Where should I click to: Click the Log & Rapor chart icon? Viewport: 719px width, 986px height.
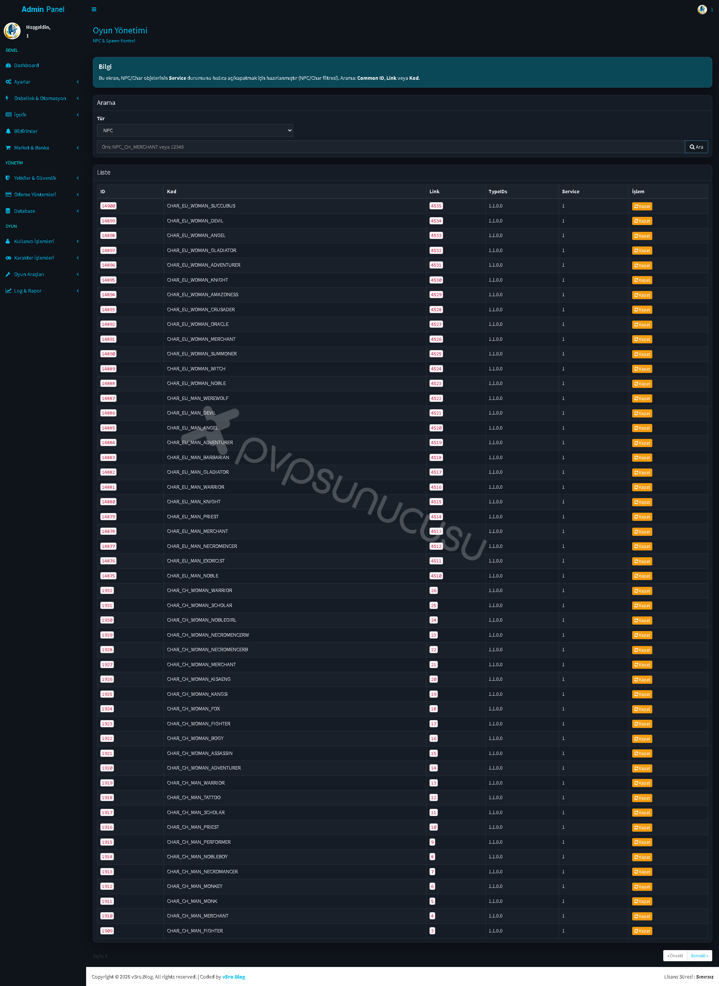click(x=8, y=291)
